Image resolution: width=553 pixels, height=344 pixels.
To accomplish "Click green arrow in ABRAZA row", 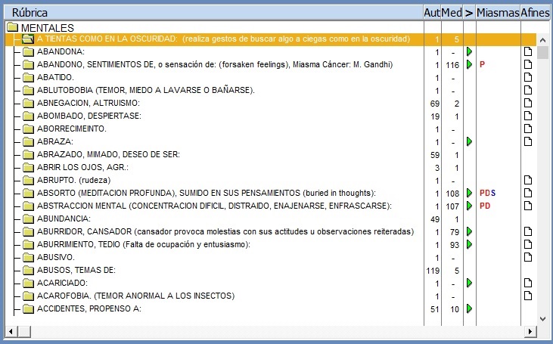I will point(469,141).
